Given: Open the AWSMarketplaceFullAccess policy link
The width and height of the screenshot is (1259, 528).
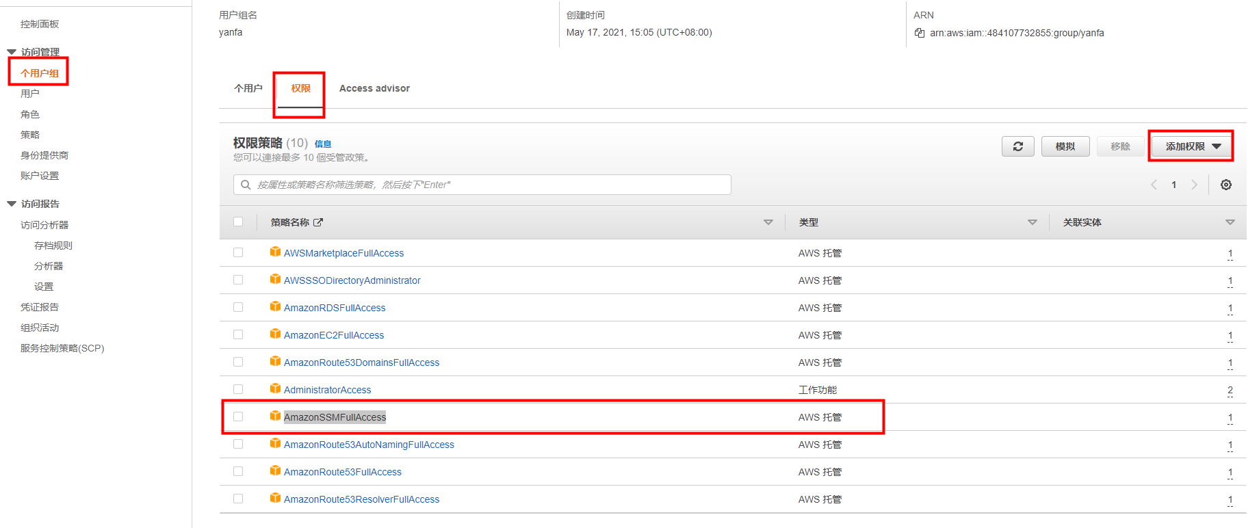Looking at the screenshot, I should click(343, 253).
